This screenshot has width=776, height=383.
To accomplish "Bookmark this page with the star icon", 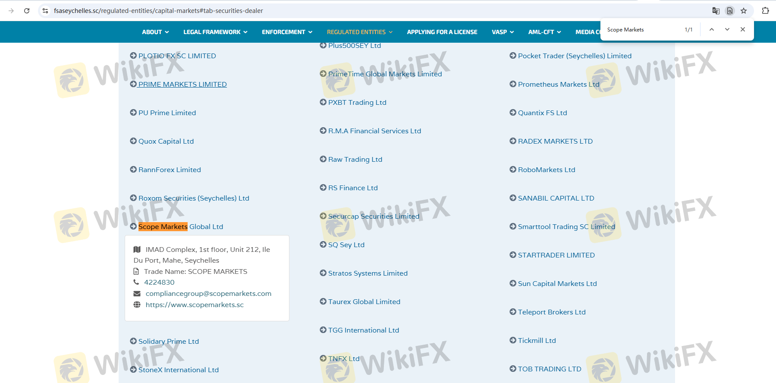I will point(744,11).
